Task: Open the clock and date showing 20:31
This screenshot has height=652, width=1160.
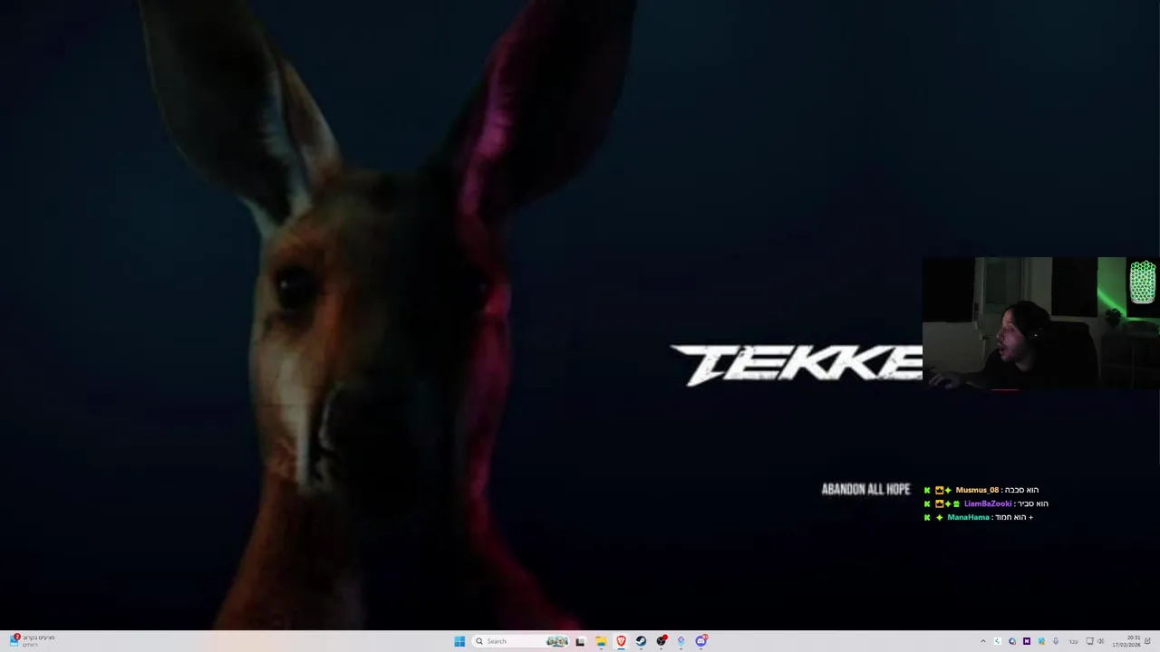Action: [x=1126, y=641]
